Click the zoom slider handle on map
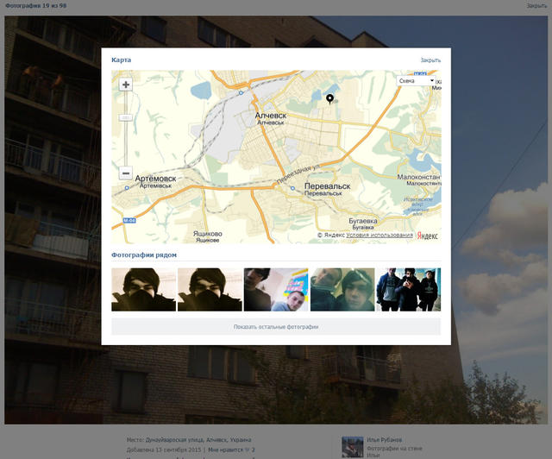The width and height of the screenshot is (552, 459). (x=125, y=117)
